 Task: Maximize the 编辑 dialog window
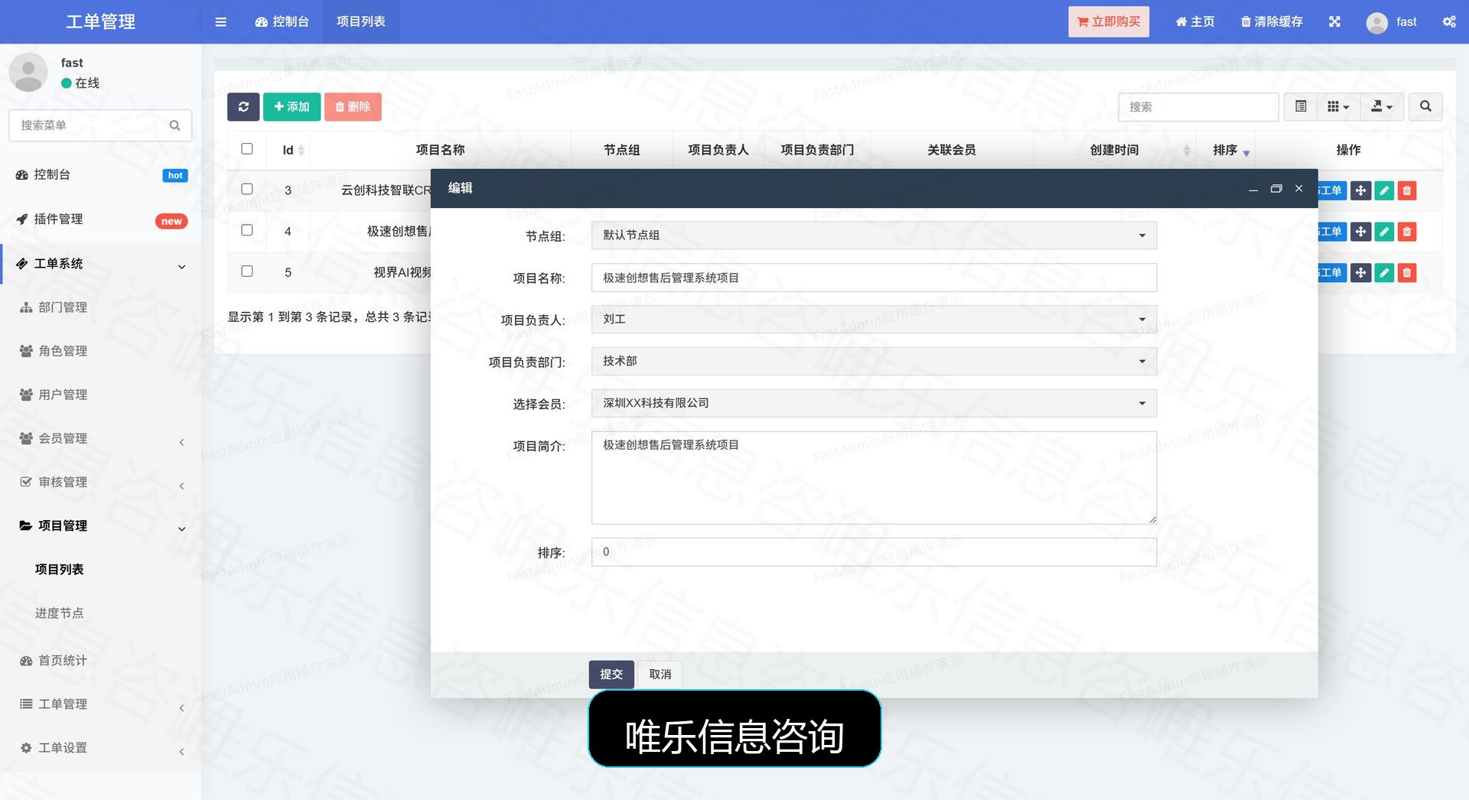[x=1275, y=188]
